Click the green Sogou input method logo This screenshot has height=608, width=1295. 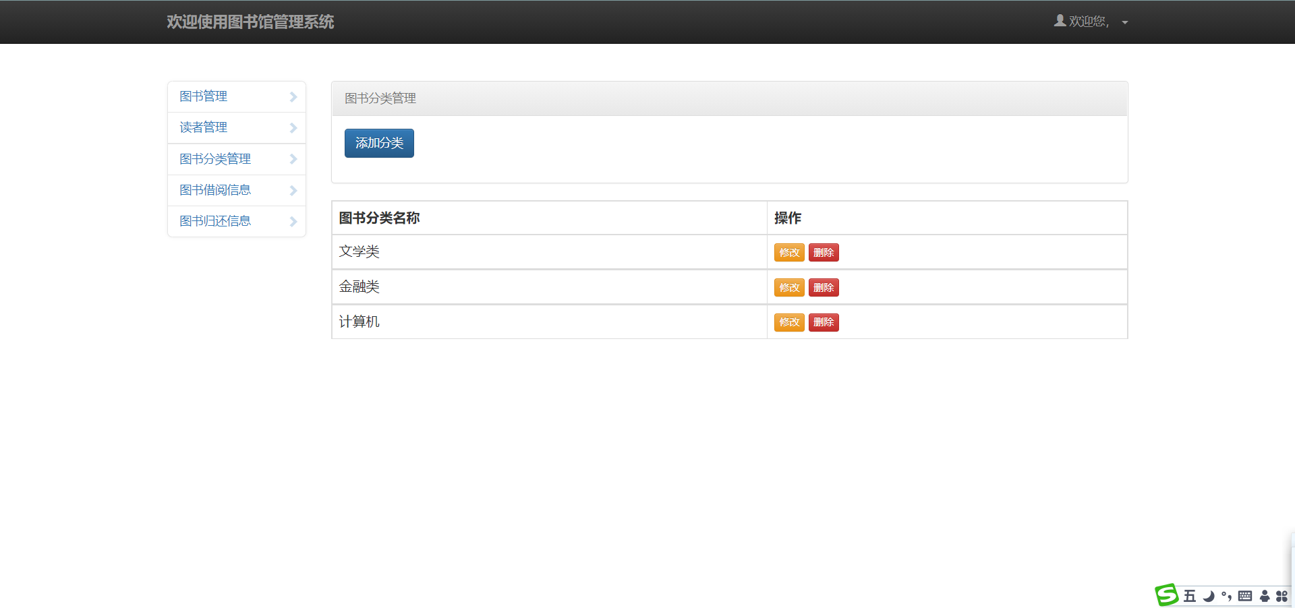click(1166, 595)
